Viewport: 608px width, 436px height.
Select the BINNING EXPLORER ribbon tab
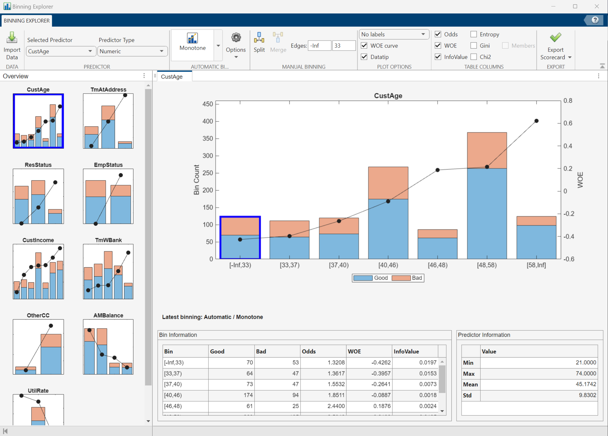coord(27,21)
